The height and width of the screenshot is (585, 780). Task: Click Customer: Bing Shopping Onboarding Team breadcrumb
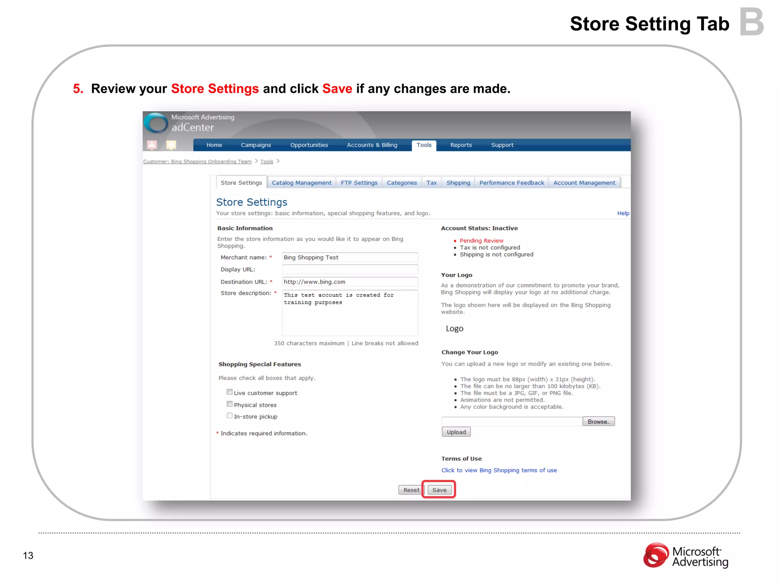(x=197, y=161)
